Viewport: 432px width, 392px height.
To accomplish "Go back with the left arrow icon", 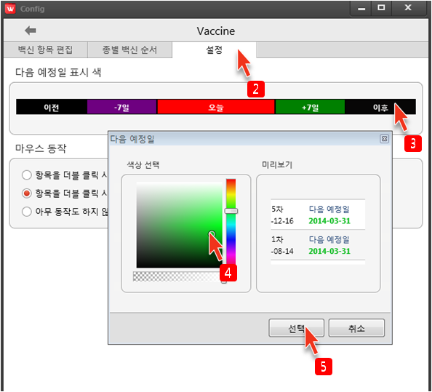I will click(31, 31).
